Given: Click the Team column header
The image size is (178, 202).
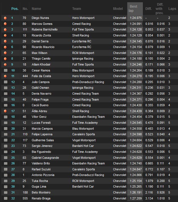Looking at the screenshot, I should pyautogui.click(x=77, y=9).
